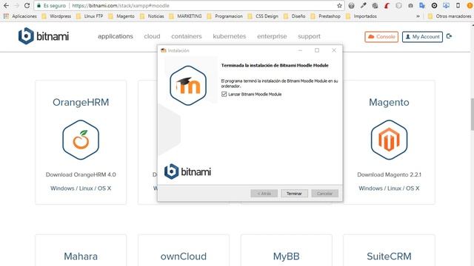Click Download Magento 2.2.1 link

click(x=389, y=174)
